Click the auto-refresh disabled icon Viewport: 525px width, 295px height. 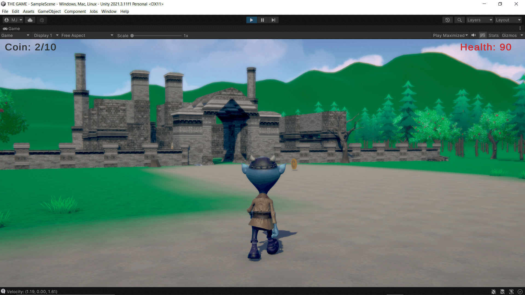pos(511,292)
